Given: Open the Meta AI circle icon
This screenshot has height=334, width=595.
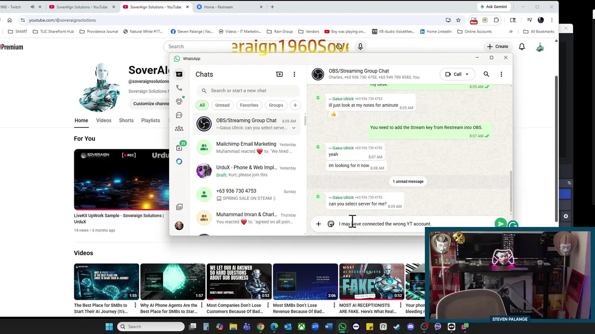Looking at the screenshot, I should 179,161.
